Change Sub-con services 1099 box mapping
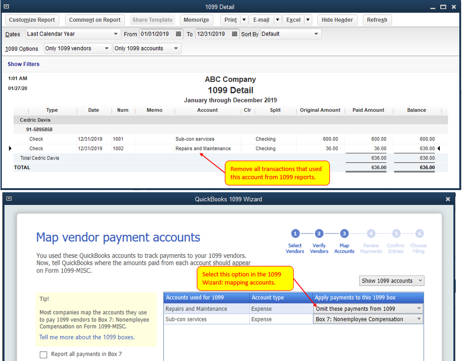Image resolution: width=462 pixels, height=361 pixels. [x=368, y=319]
